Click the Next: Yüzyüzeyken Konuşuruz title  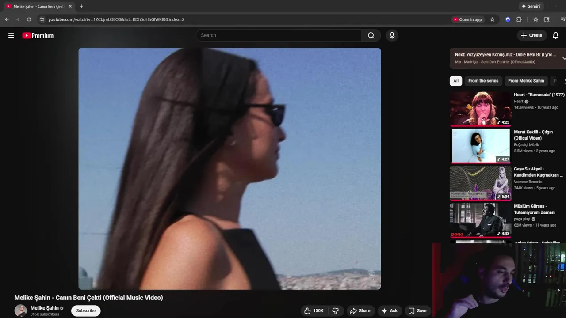[505, 55]
